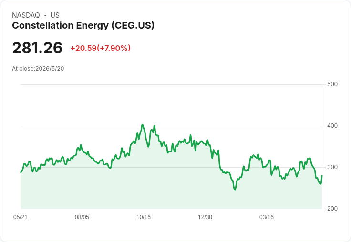Screen dimensions: 351x242
Task: Select the 03/16 date axis marker
Action: click(267, 217)
